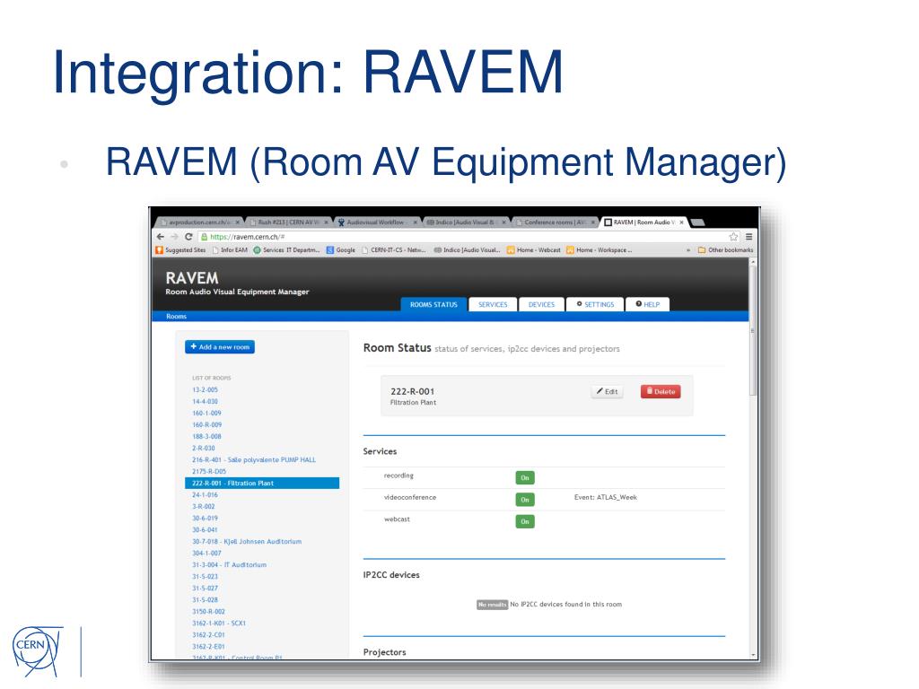Toggle the recording service On switch

pos(525,477)
